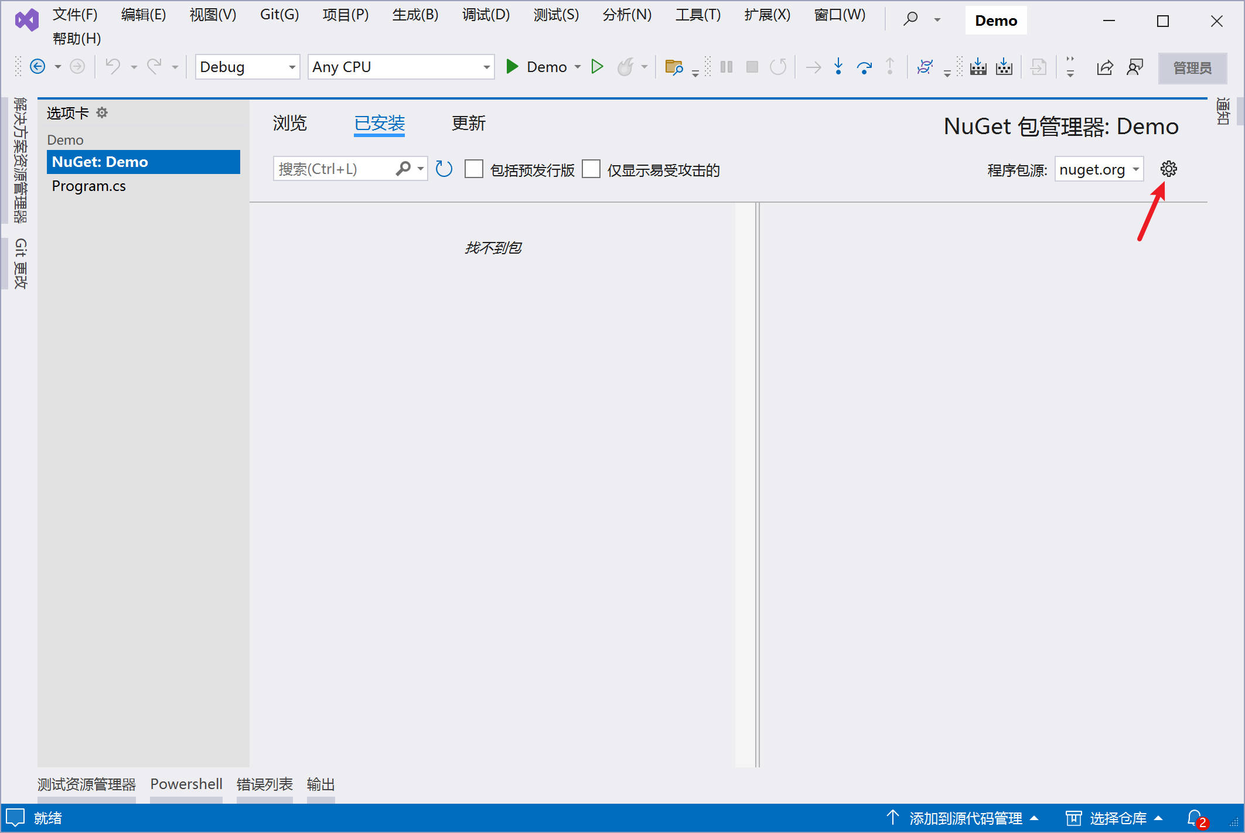Click the share arrow toolbar icon
The width and height of the screenshot is (1245, 833).
pyautogui.click(x=1105, y=67)
